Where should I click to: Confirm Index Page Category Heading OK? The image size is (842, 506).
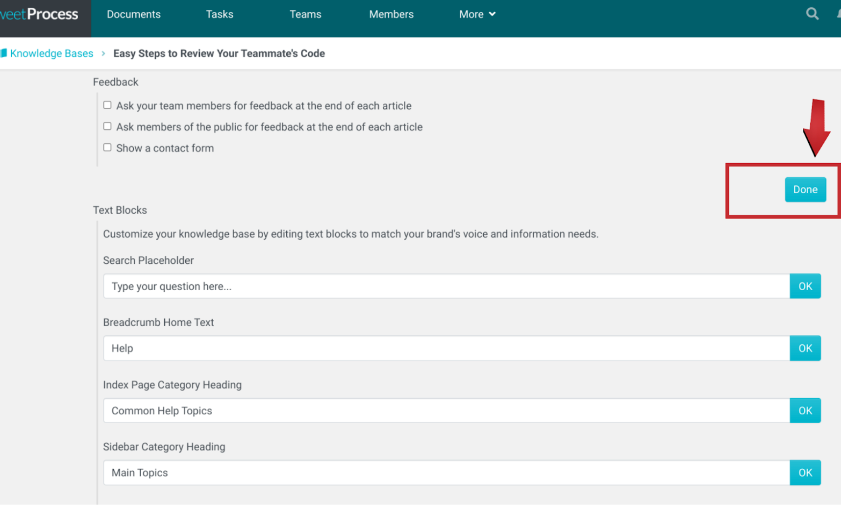point(805,410)
